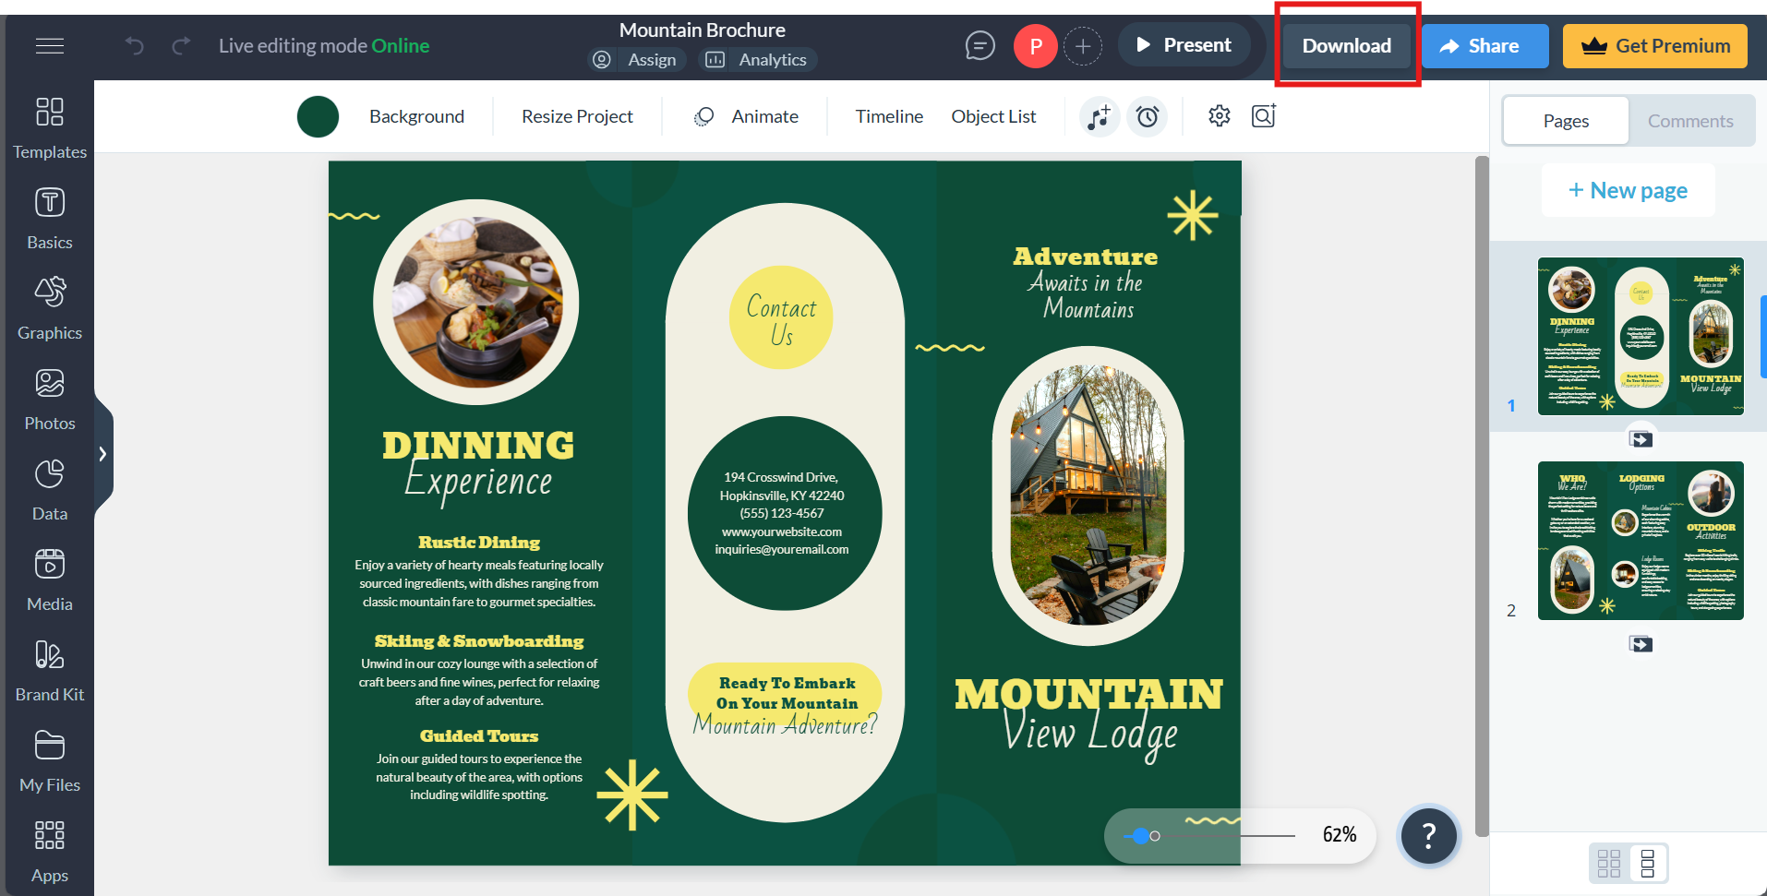Viewport: 1767px width, 896px height.
Task: Click the zoom slider handle
Action: (1141, 836)
